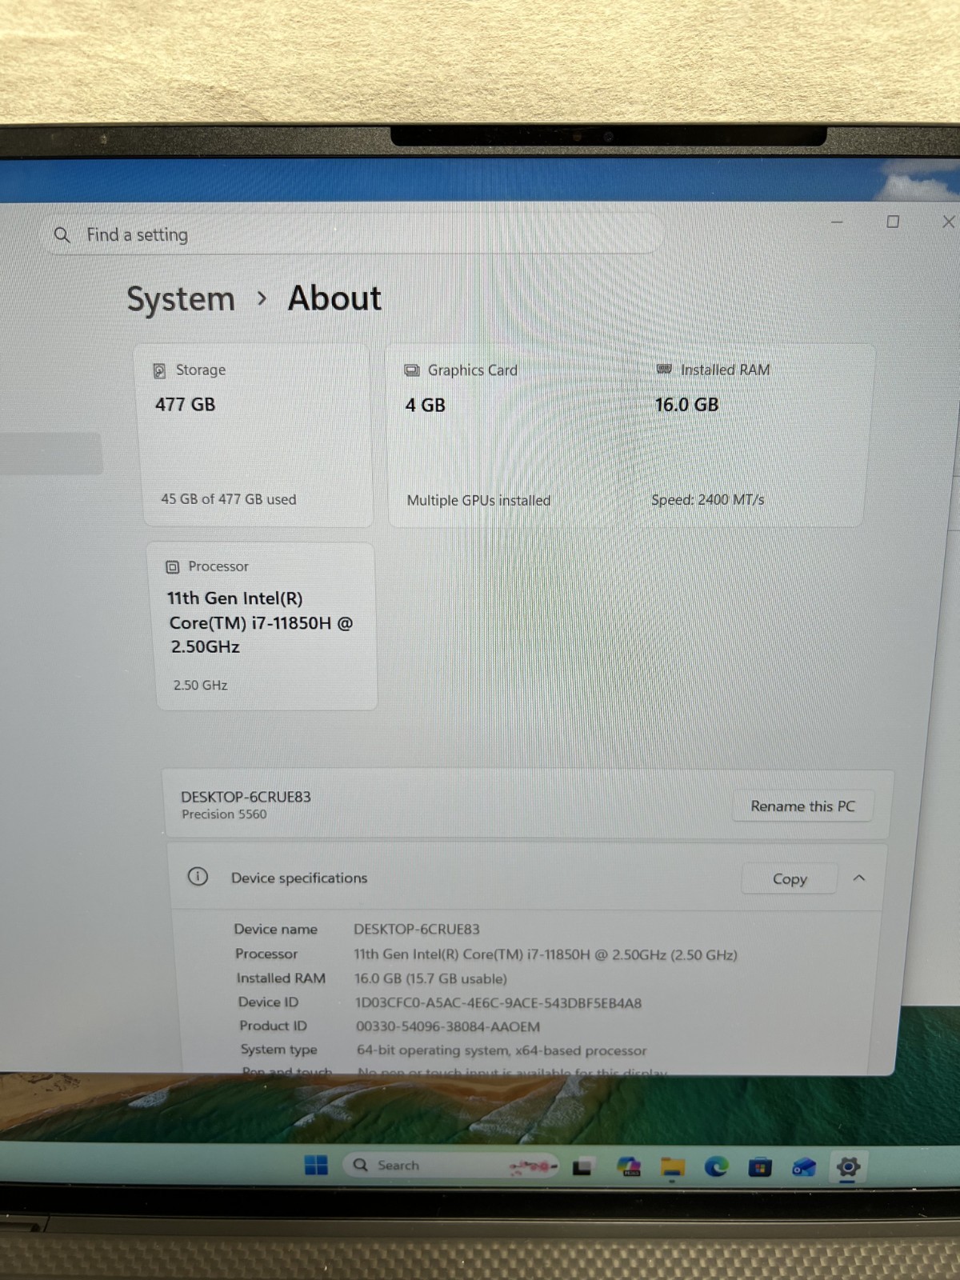Click the taskbar Search box
This screenshot has width=960, height=1280.
[452, 1166]
